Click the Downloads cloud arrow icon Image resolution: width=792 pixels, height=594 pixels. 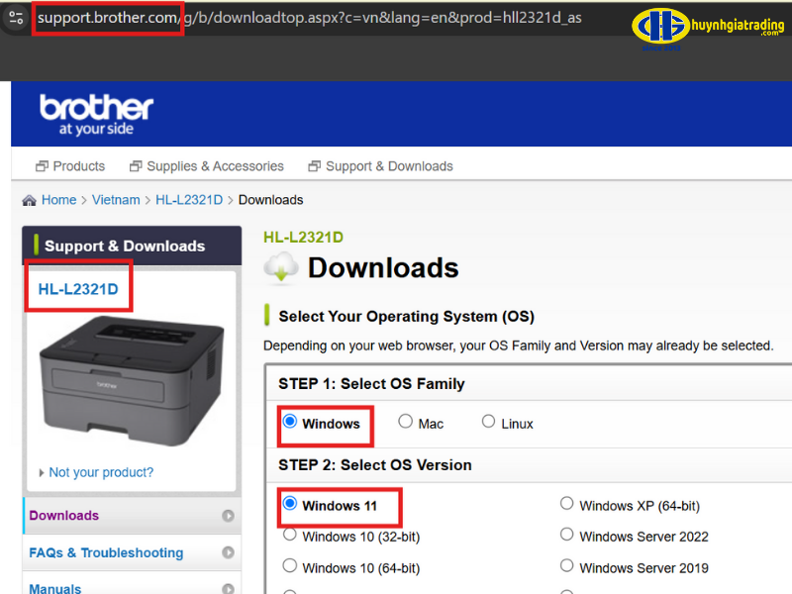282,268
